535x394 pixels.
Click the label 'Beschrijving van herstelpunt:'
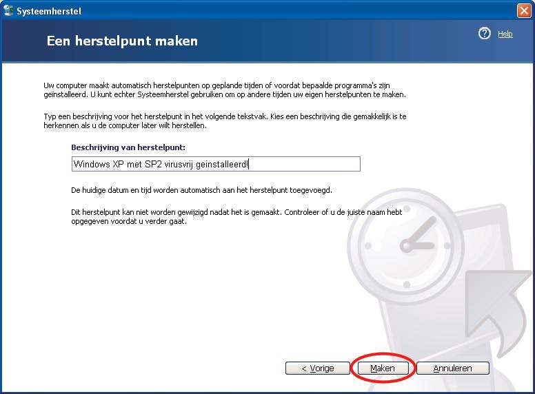coord(128,147)
